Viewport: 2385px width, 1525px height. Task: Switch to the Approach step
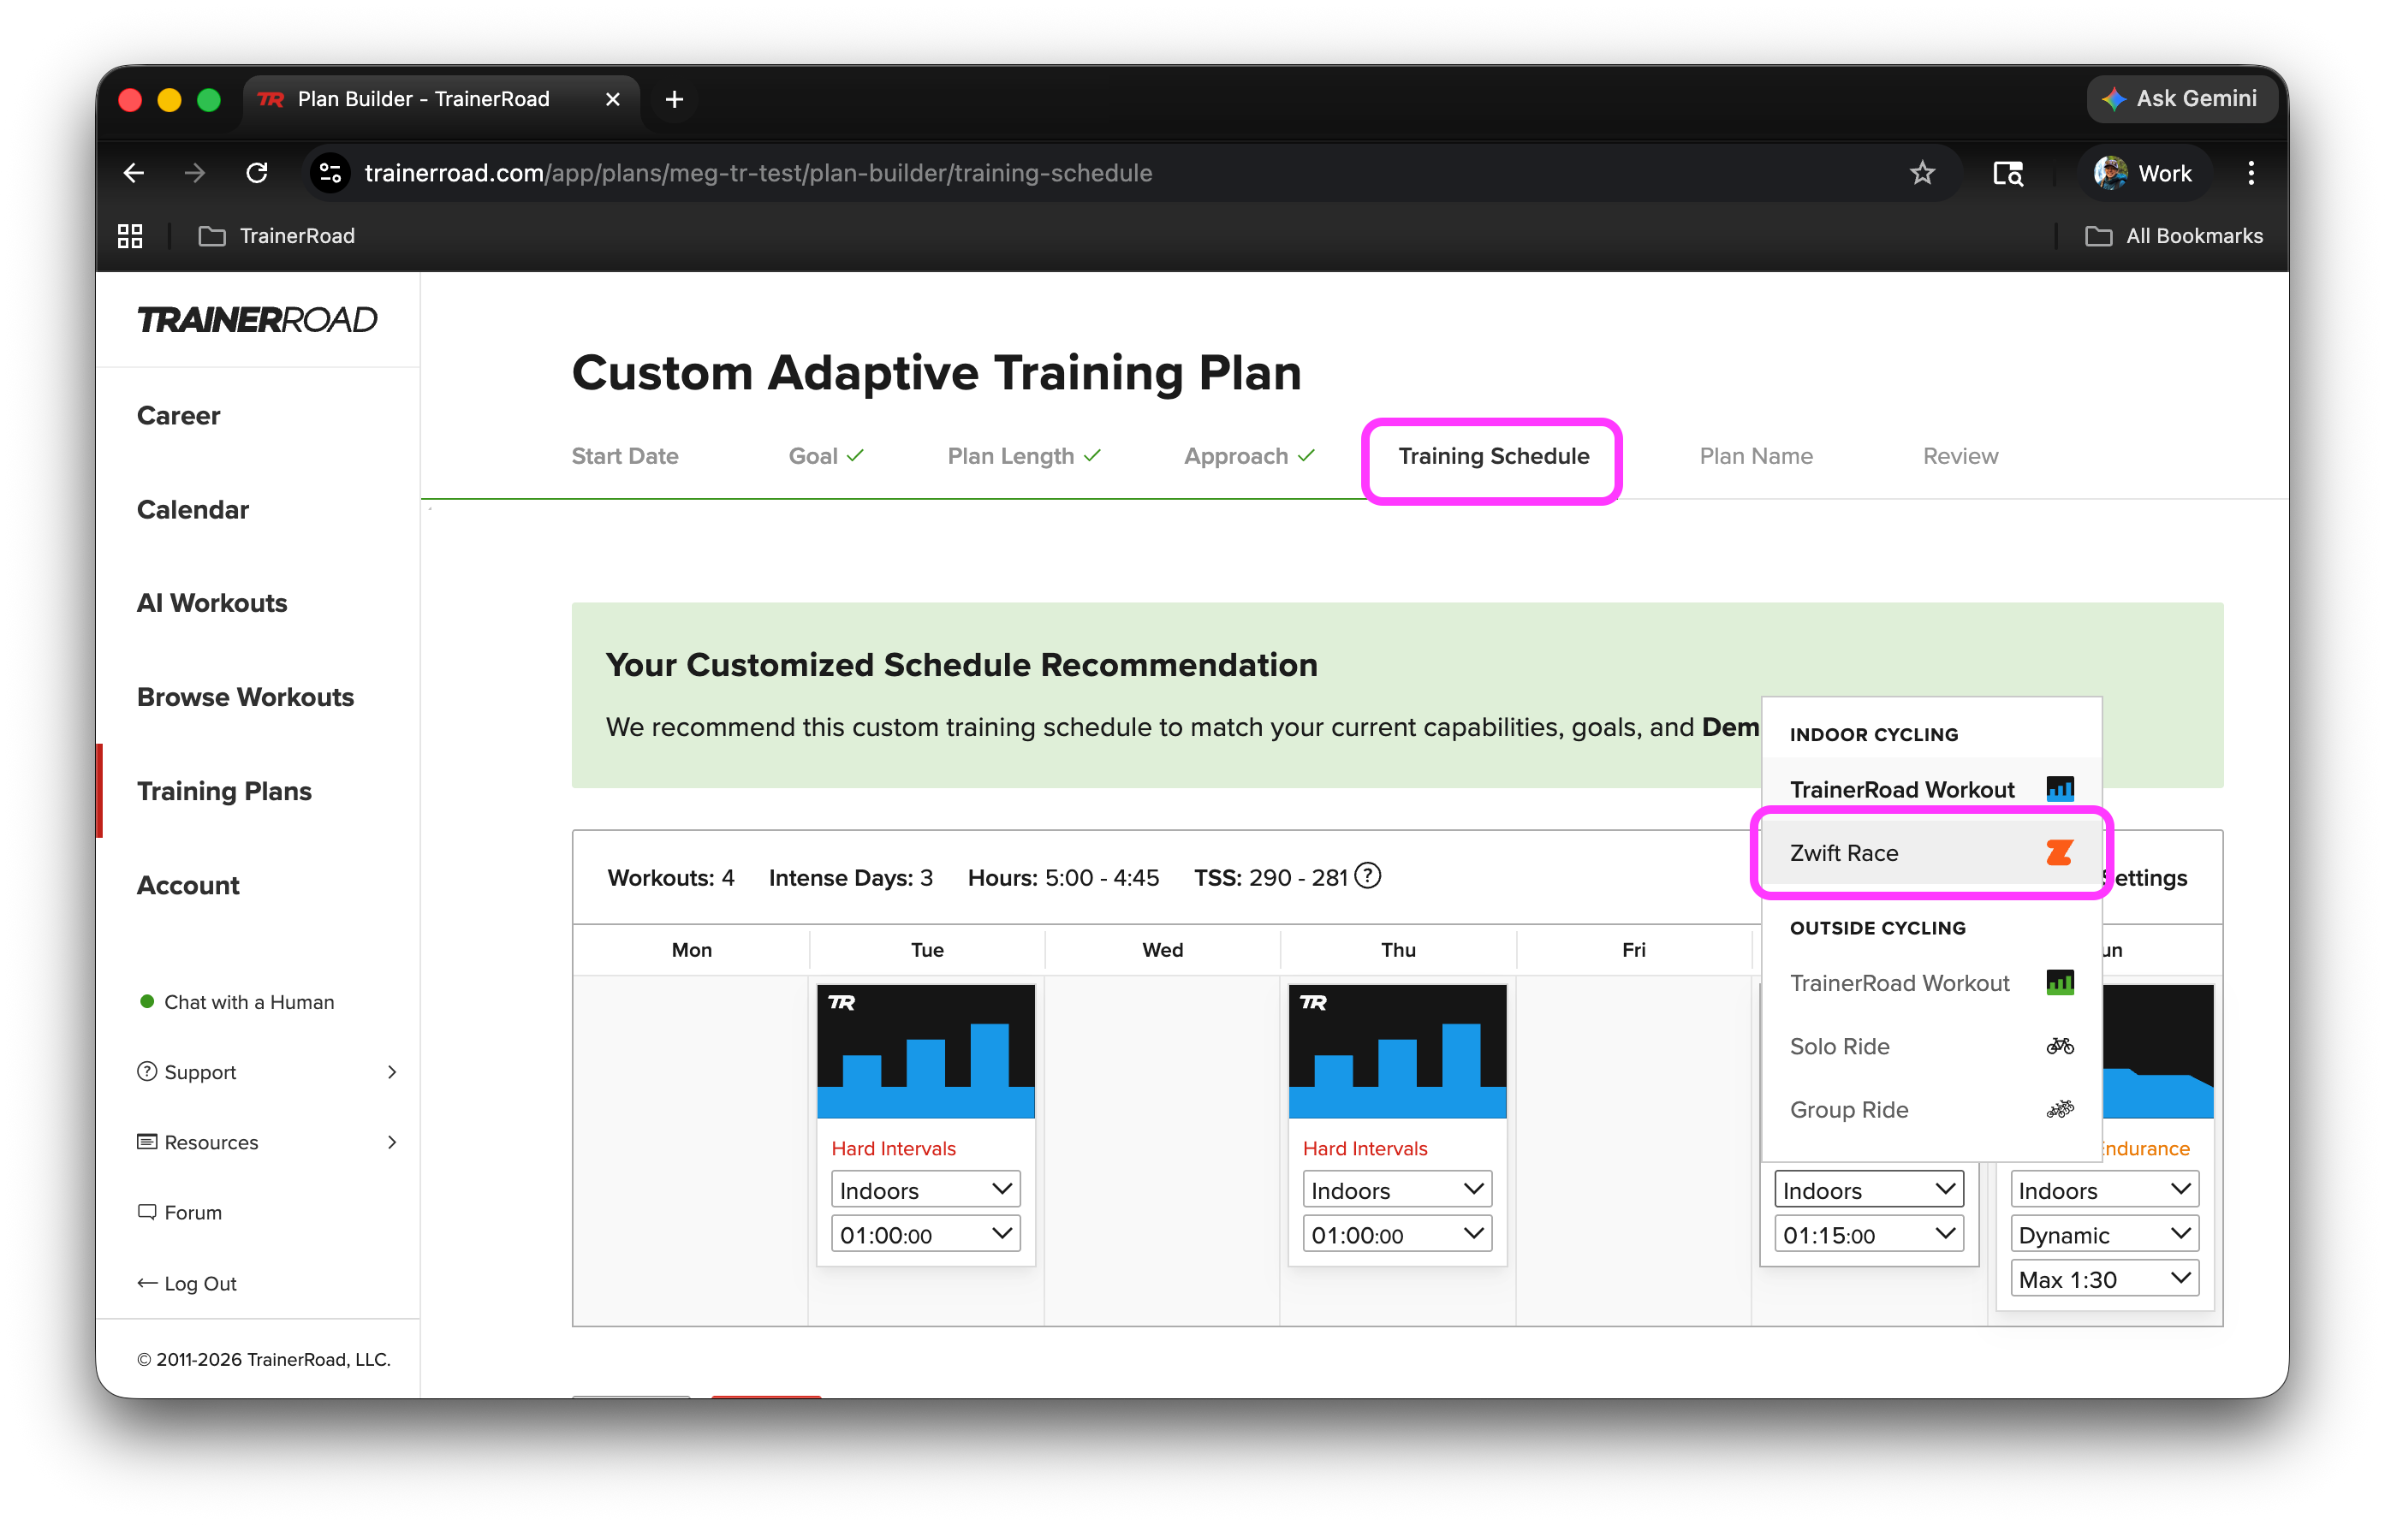tap(1249, 456)
